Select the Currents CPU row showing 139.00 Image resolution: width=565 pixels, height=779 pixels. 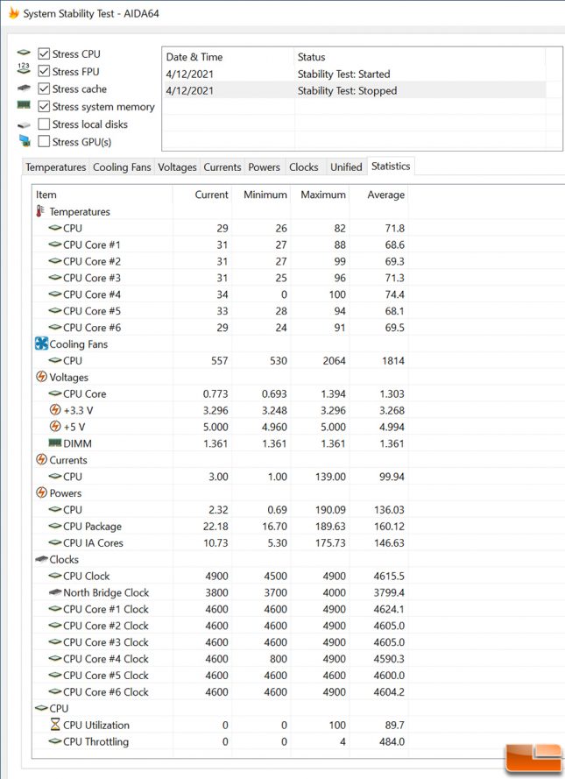pyautogui.click(x=221, y=477)
